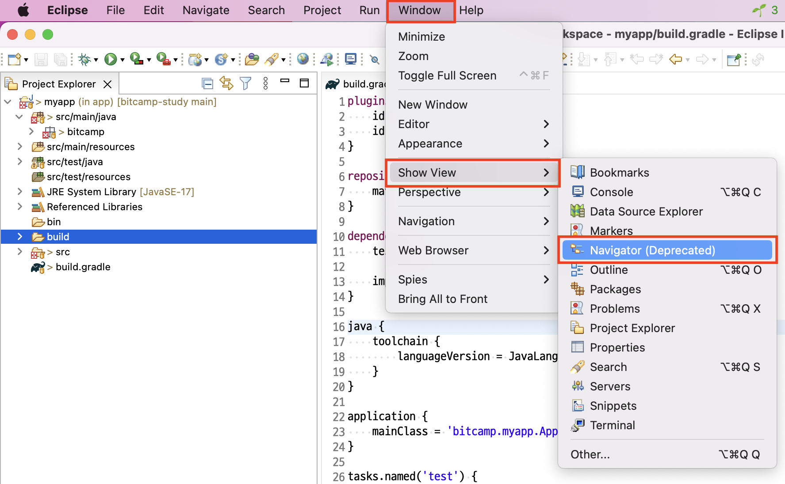Click the Run with Coverage icon
The image size is (785, 484).
[137, 59]
